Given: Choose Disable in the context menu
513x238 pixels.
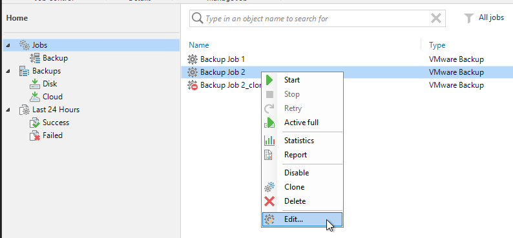Looking at the screenshot, I should pyautogui.click(x=302, y=173).
